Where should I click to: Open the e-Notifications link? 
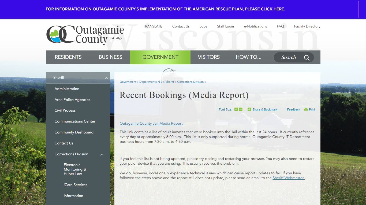[255, 26]
